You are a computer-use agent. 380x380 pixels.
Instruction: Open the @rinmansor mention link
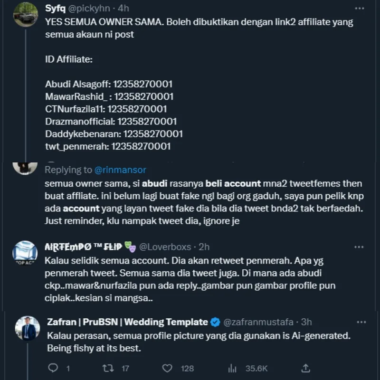click(x=120, y=170)
